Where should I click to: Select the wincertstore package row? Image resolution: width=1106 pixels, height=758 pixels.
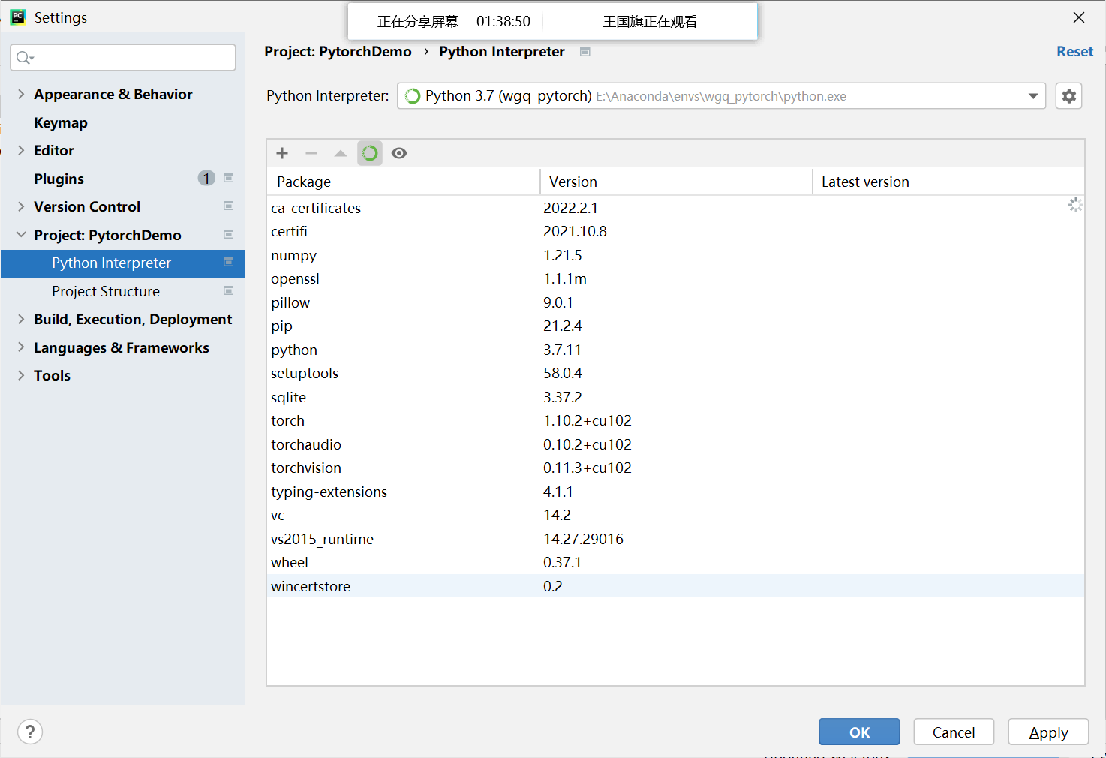click(x=675, y=586)
